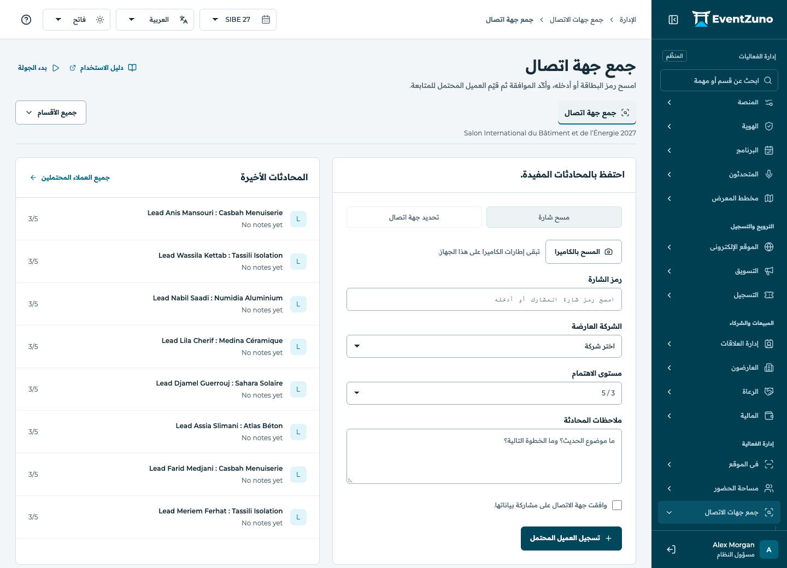Open the help question mark icon
The width and height of the screenshot is (787, 568).
(x=26, y=20)
